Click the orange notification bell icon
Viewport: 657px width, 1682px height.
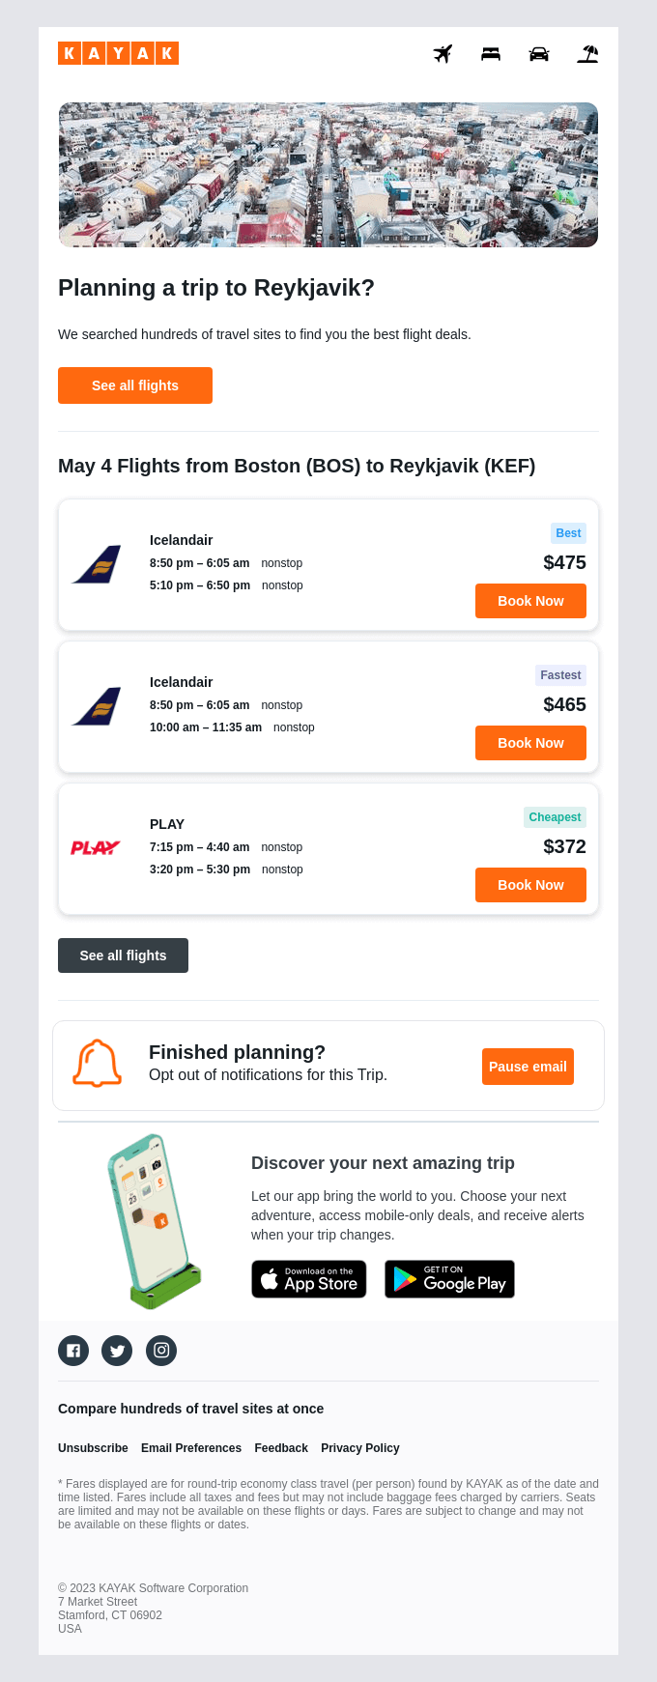[97, 1065]
